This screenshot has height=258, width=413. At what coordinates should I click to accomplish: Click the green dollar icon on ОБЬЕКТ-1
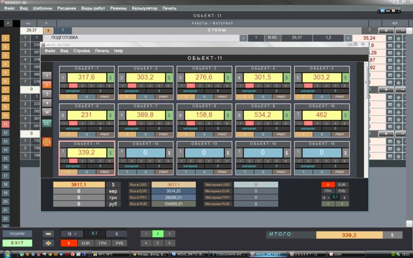pyautogui.click(x=111, y=77)
